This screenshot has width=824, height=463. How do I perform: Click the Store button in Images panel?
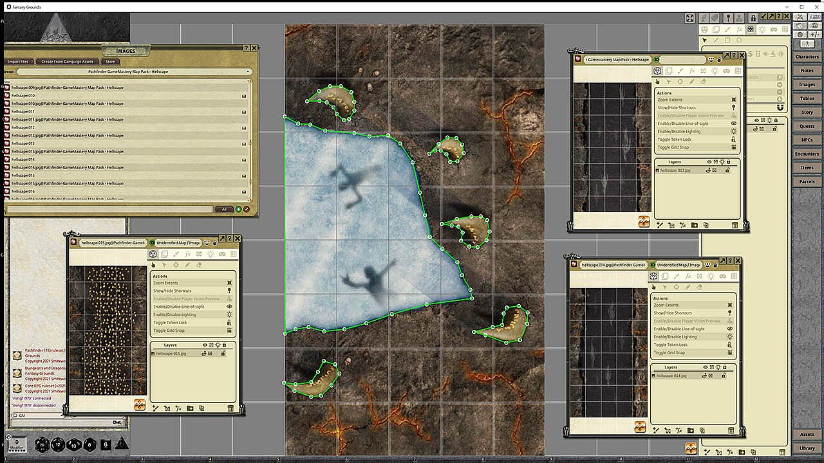(x=110, y=62)
